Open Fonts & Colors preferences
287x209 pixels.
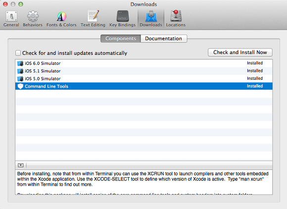point(61,19)
